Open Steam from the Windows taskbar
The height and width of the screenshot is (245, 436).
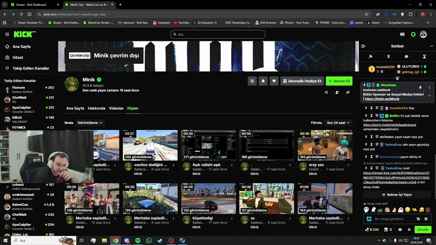160,241
